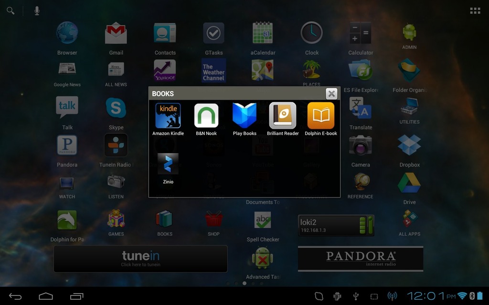Viewport: 489px width, 305px height.
Task: Open the UTILITIES folder
Action: click(409, 106)
